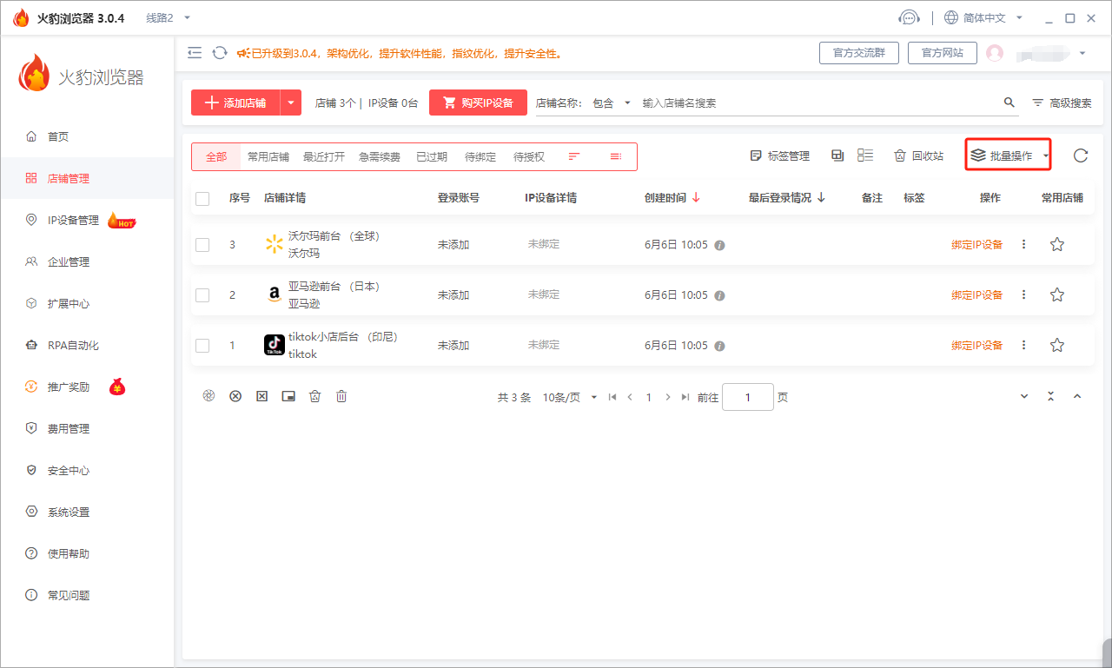Open more options for 亚马逊前台 row
Screen dimensions: 1112x668
(x=1023, y=295)
